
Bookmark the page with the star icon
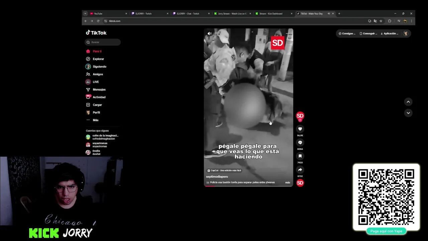pos(381,21)
